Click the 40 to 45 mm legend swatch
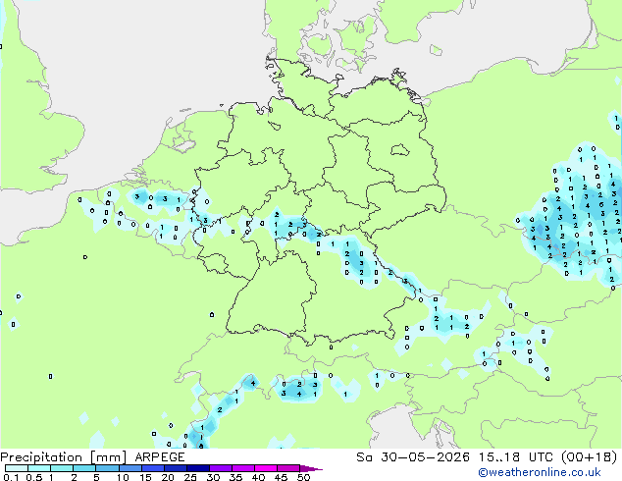The image size is (622, 481). click(266, 468)
